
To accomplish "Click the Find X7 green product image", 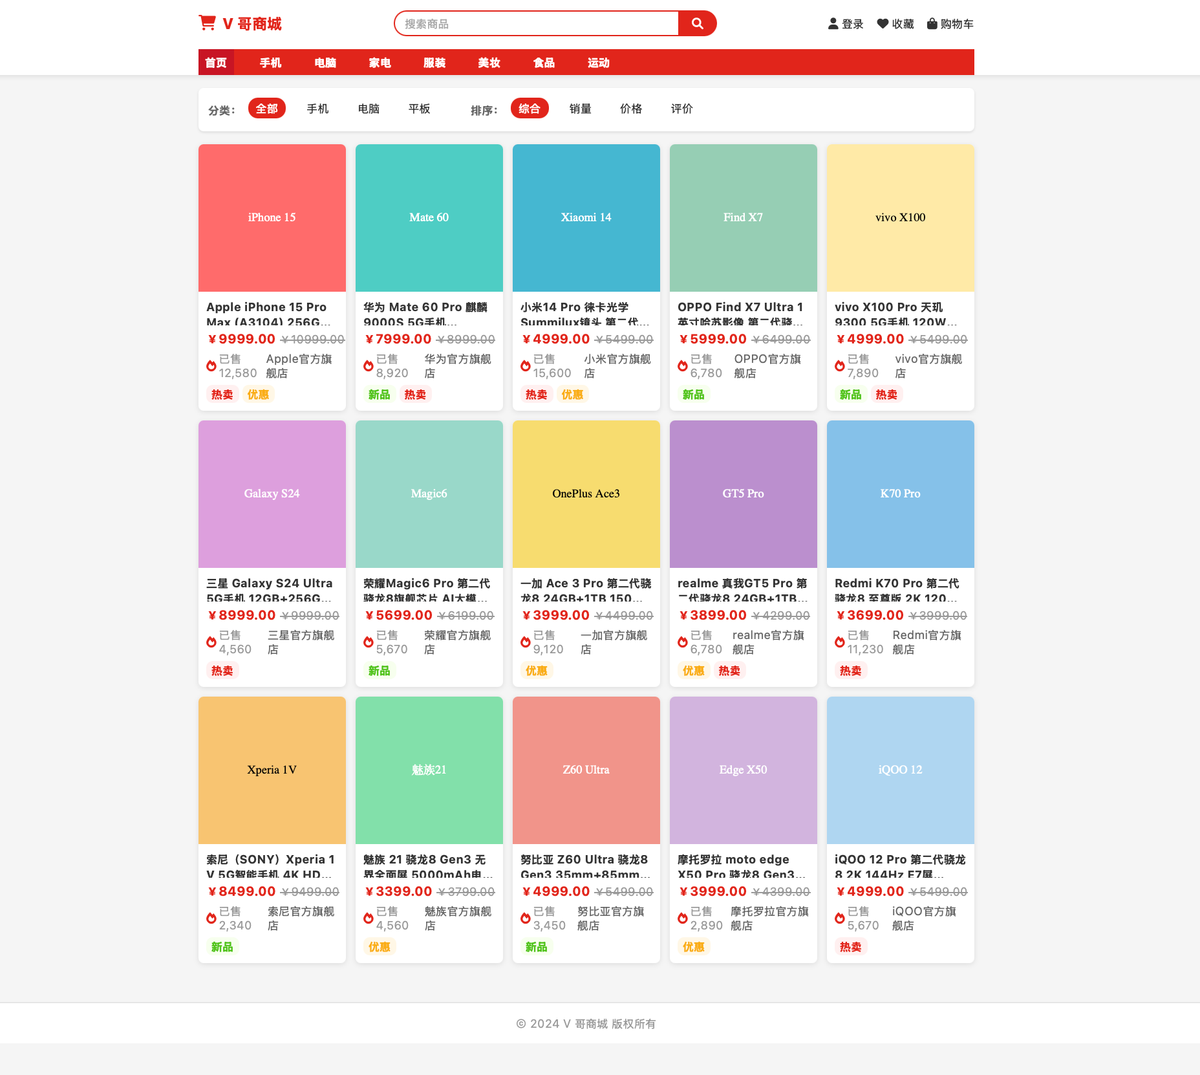I will (x=744, y=218).
